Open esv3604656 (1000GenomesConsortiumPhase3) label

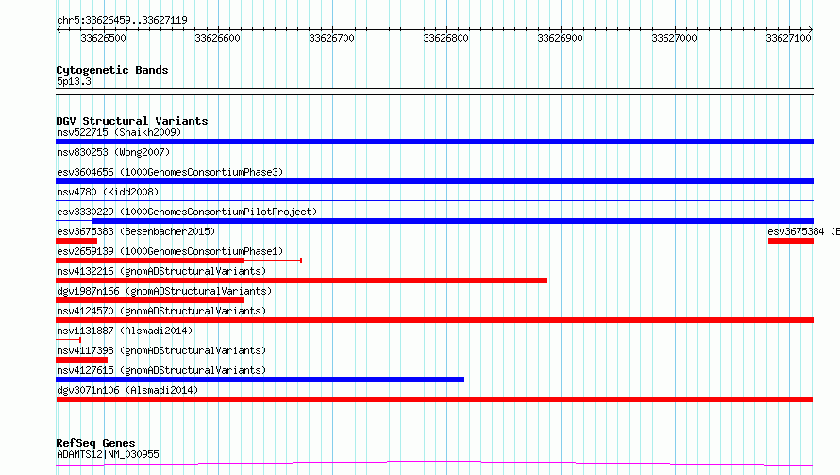coord(170,172)
